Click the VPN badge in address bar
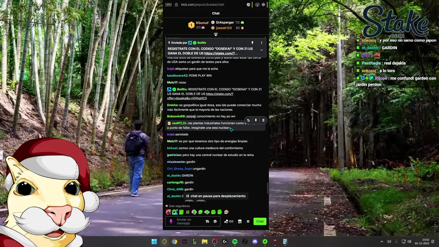Screen dimensions: 439x247 pyautogui.click(x=168, y=5)
